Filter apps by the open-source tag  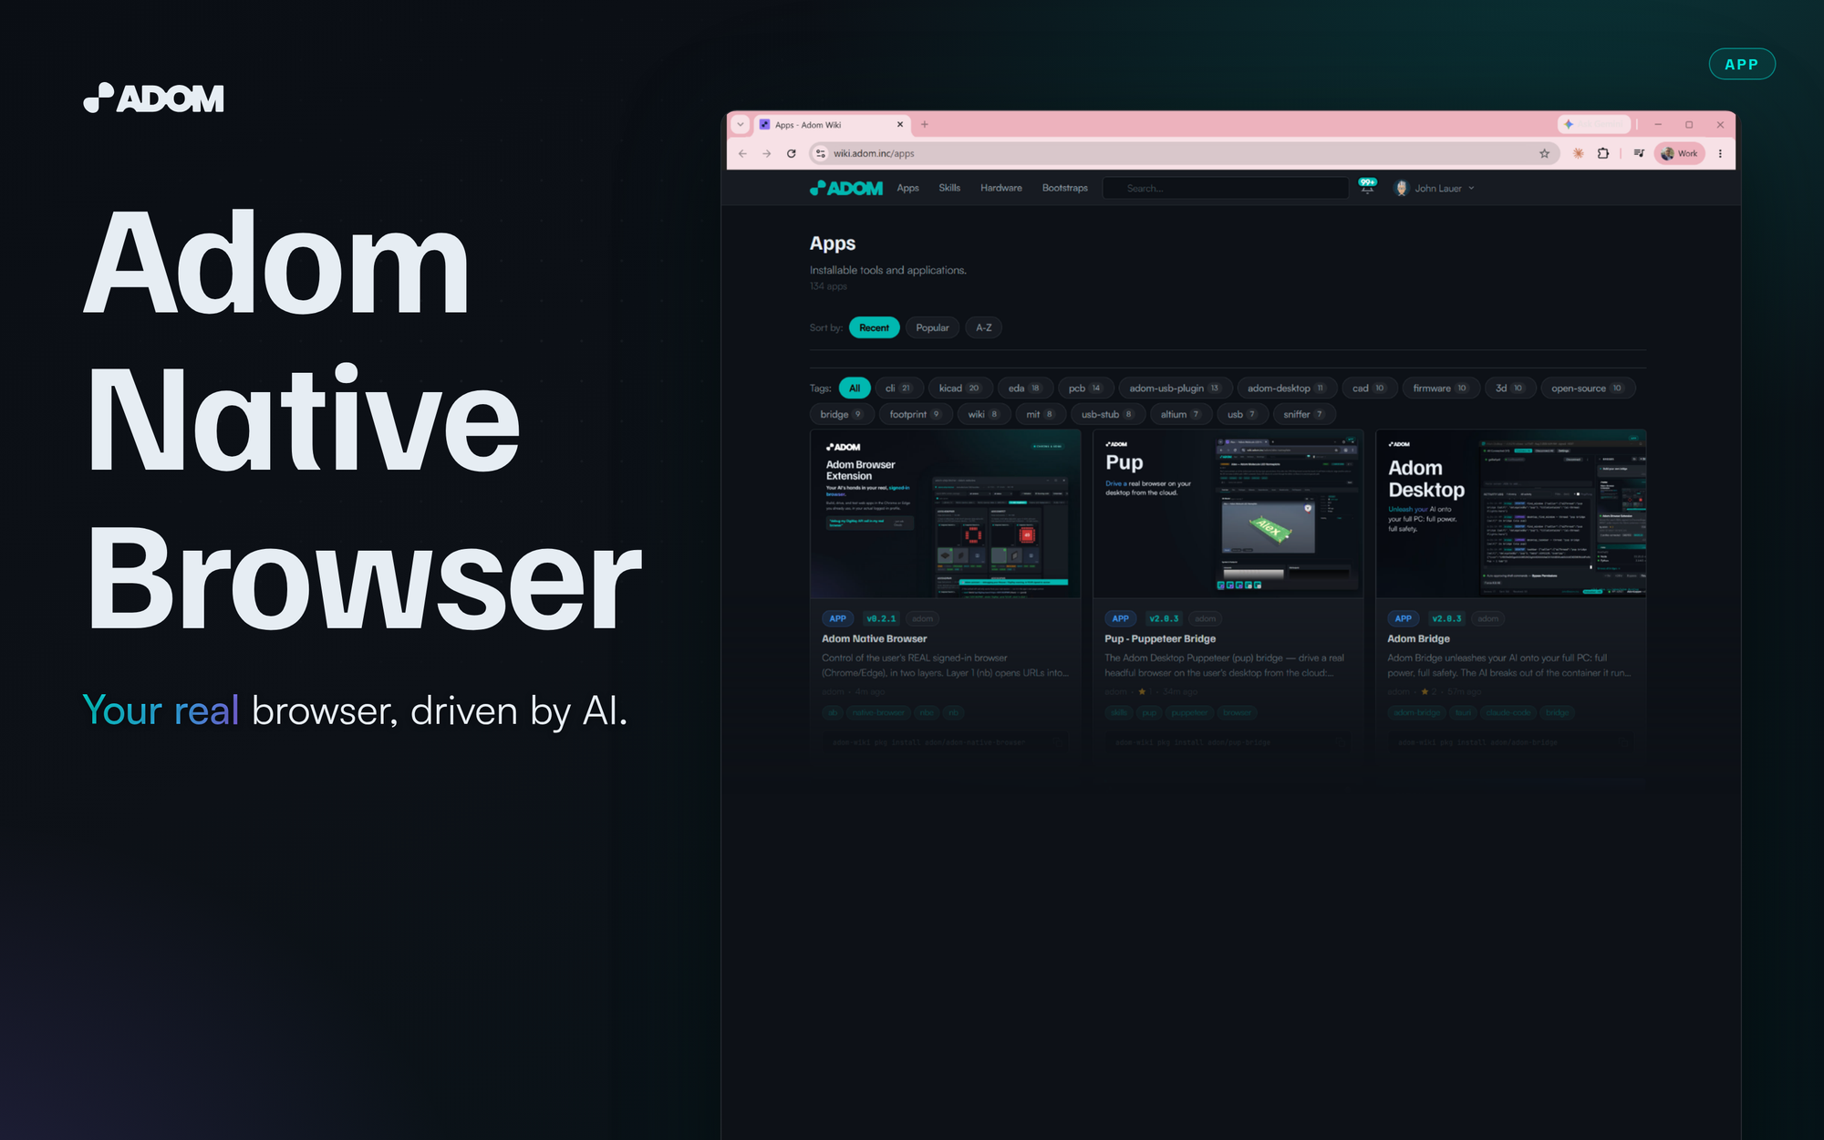(1587, 389)
